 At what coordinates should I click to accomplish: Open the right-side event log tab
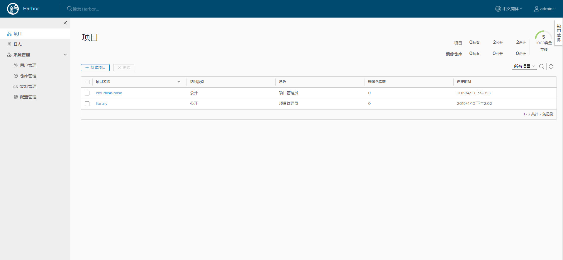559,33
